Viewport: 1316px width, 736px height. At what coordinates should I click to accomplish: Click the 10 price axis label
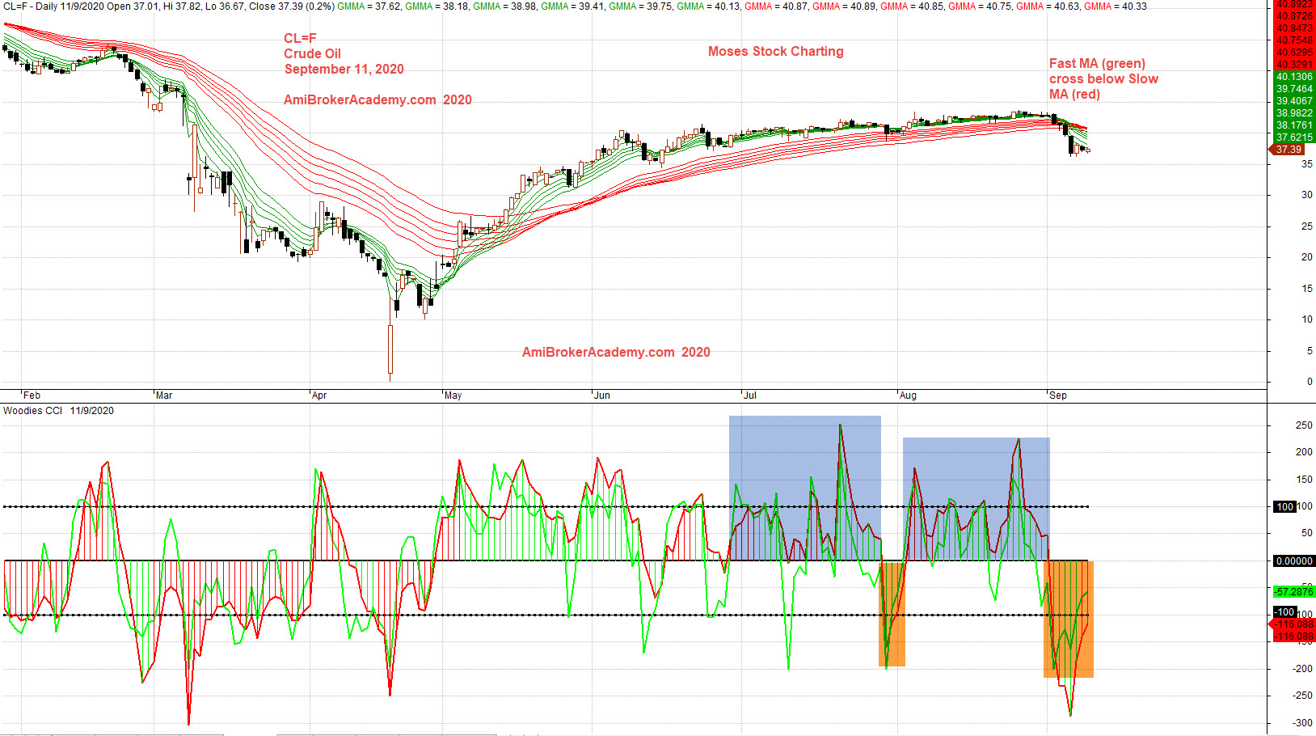pyautogui.click(x=1307, y=319)
